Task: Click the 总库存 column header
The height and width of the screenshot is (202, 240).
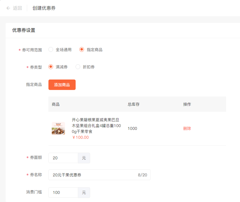Action: (134, 104)
